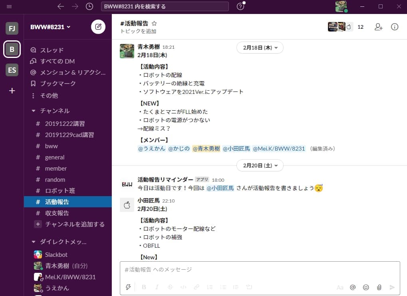Toggle bold formatting in the composer
Image resolution: width=407 pixels, height=296 pixels.
(x=143, y=287)
